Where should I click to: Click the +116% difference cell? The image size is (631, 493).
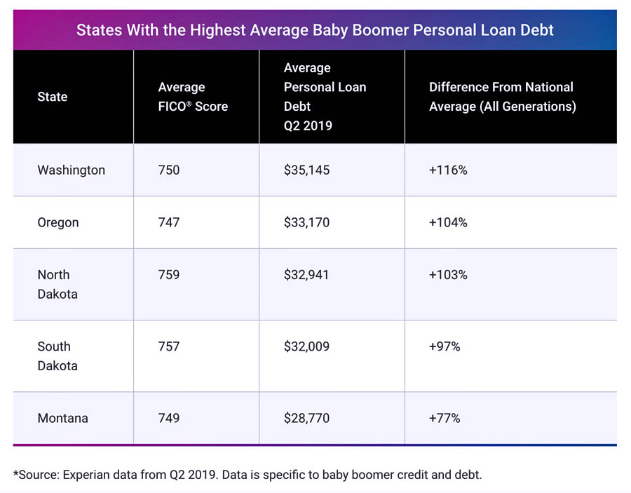coord(448,170)
